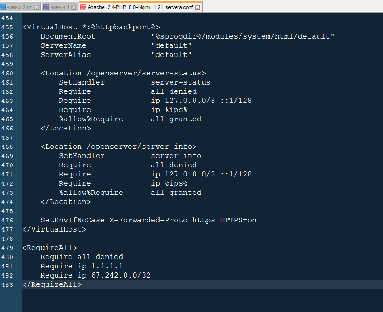Click the red unsaved disk icon on Apache tab
Screen dimensions: 383x312
click(83, 7)
